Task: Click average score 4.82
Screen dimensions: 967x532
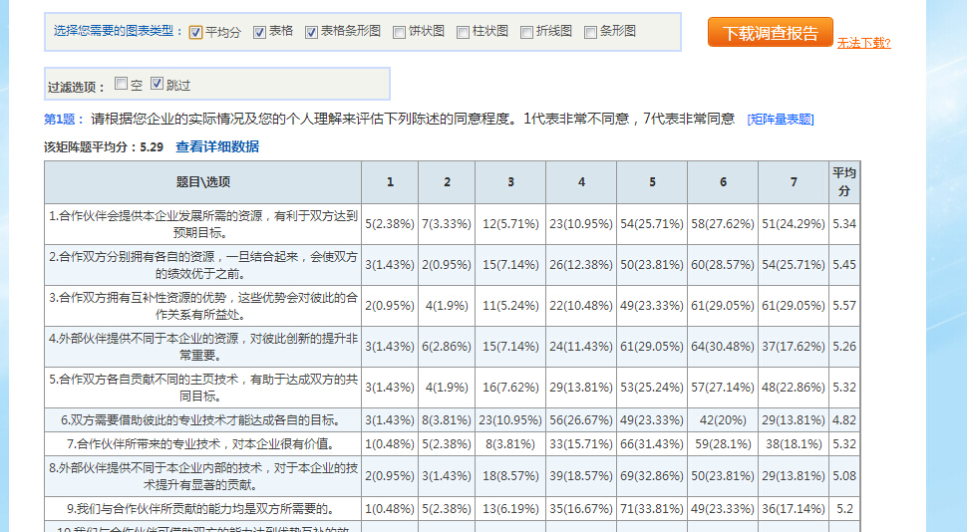Action: tap(843, 420)
